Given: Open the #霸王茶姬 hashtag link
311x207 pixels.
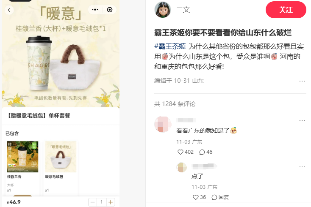Looking at the screenshot, I should pyautogui.click(x=170, y=46).
